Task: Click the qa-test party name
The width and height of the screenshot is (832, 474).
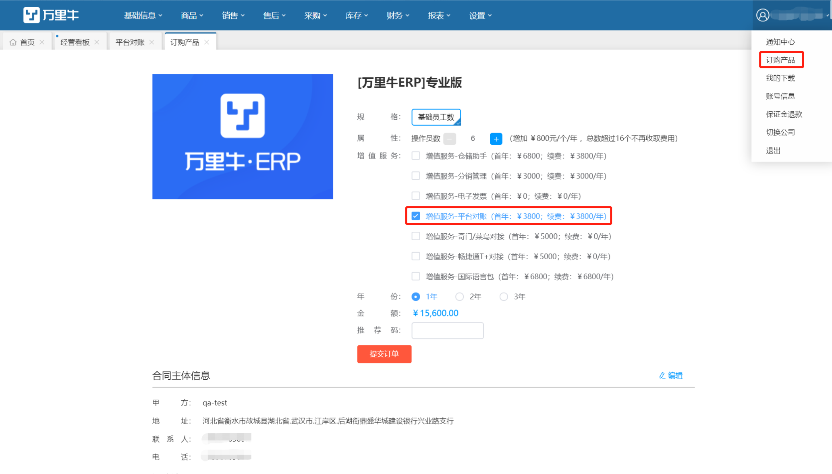Action: click(215, 403)
